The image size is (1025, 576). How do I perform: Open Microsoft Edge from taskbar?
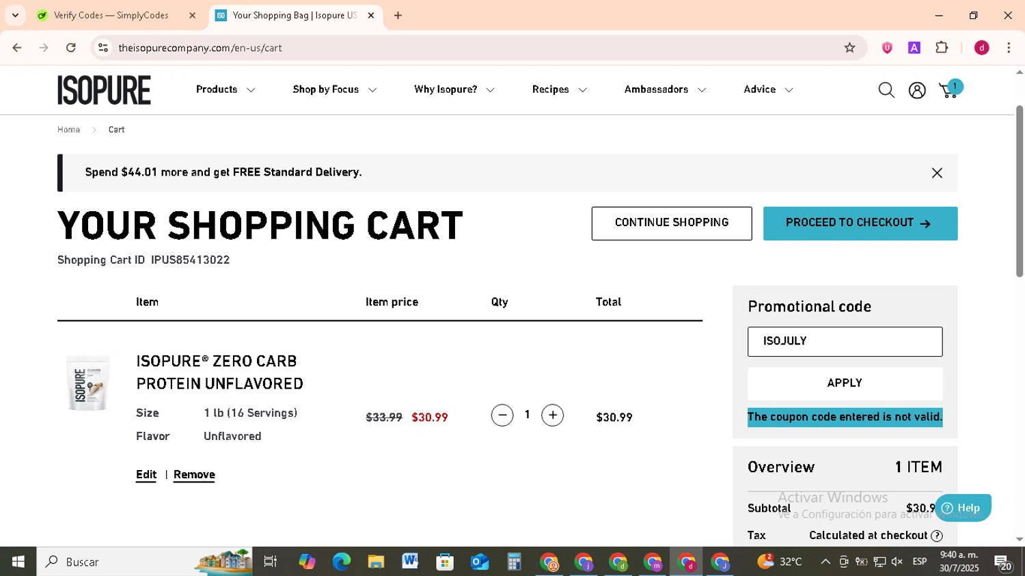(341, 562)
